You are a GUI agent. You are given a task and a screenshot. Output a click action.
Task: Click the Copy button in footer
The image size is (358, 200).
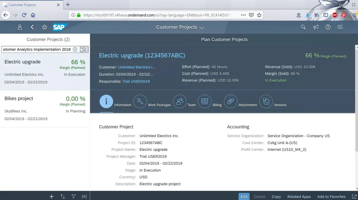pyautogui.click(x=276, y=196)
